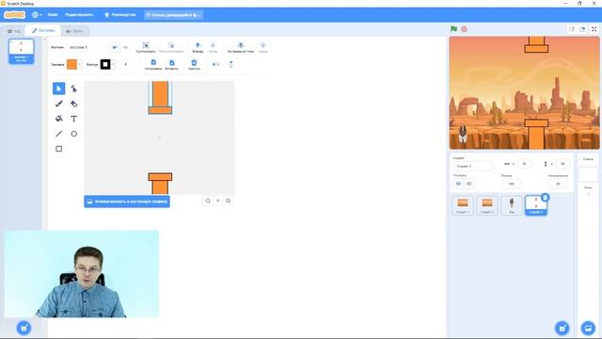Screen dimensions: 602x339
Task: Click the sprite x position field
Action: [x=524, y=164]
